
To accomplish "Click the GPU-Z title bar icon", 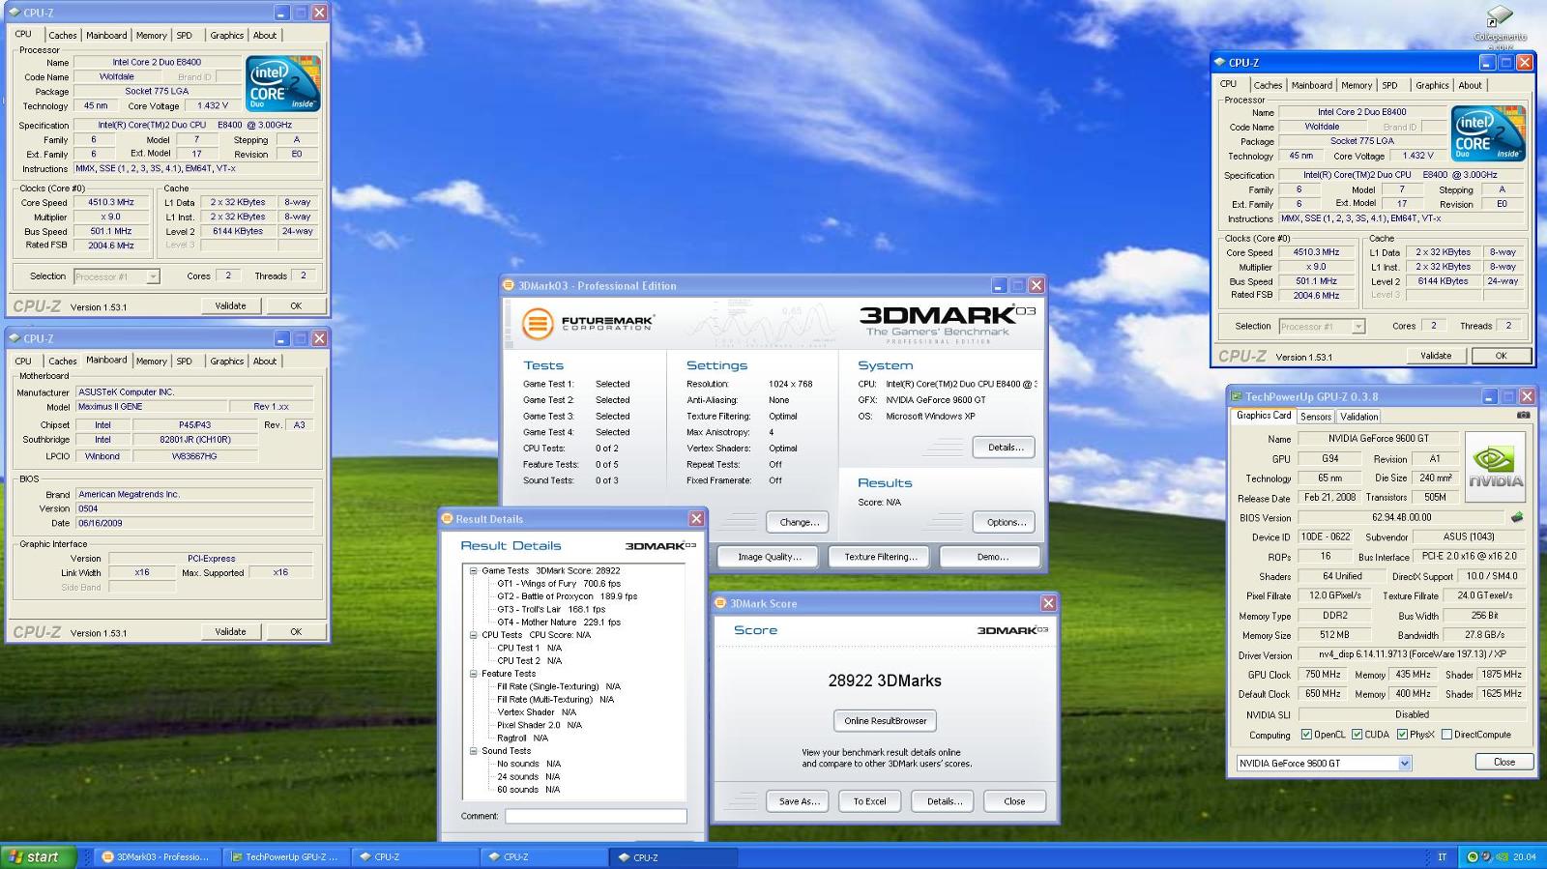I will [1236, 396].
